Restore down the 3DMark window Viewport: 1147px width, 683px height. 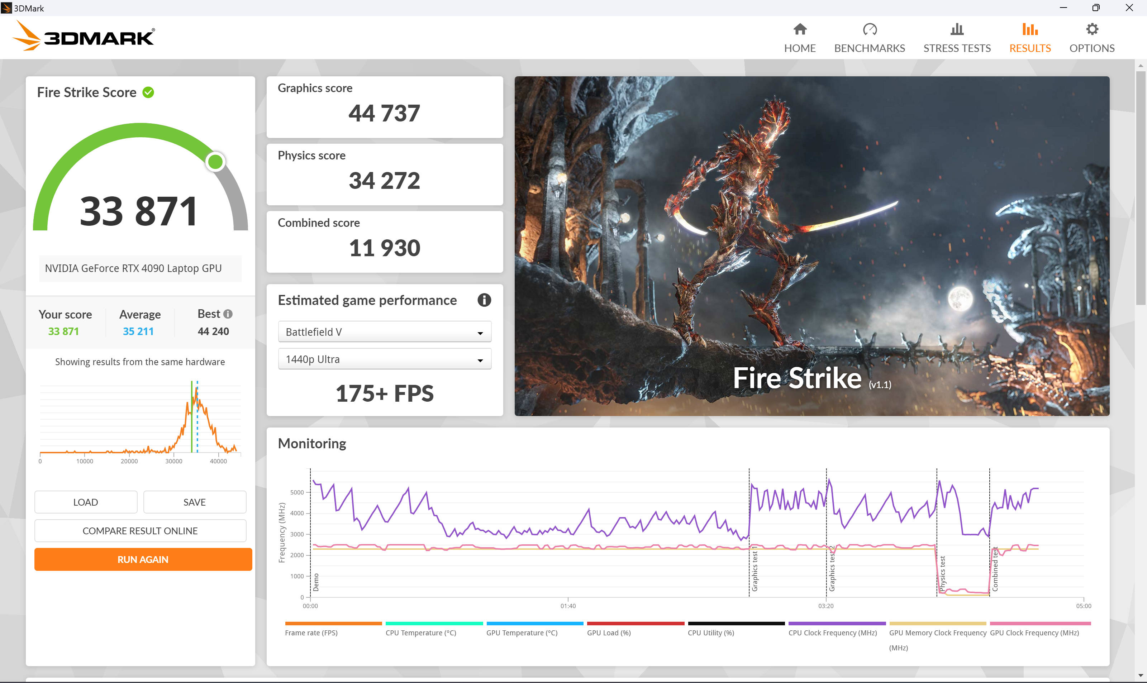1096,8
